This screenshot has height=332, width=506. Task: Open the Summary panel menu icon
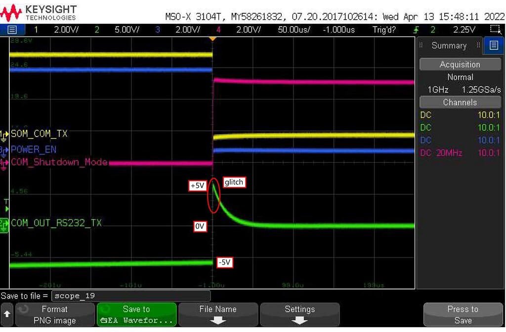point(494,45)
